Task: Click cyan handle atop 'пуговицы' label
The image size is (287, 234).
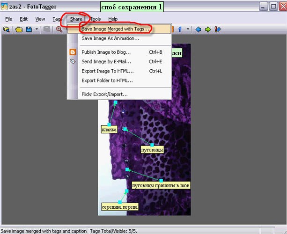Action: 152,145
